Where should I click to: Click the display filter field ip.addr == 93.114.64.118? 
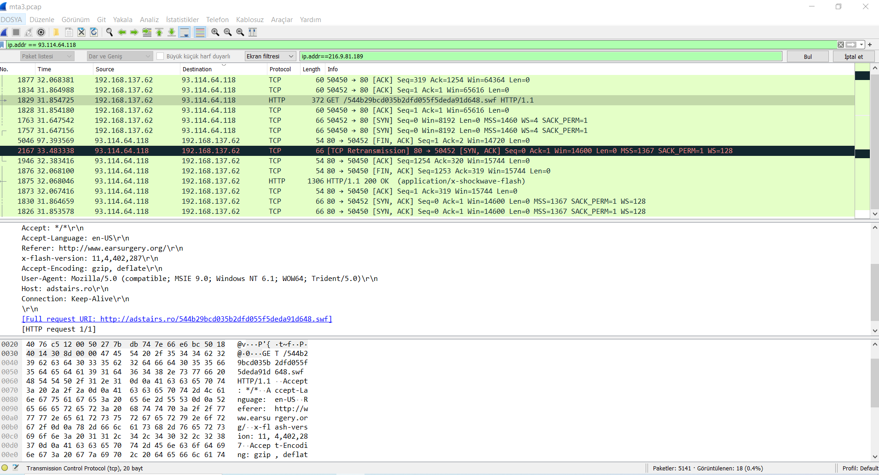[x=421, y=45]
